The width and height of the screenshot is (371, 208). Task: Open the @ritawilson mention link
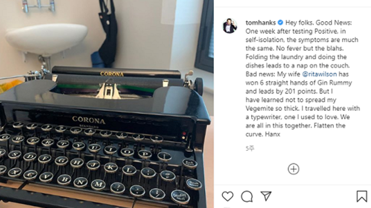pos(319,74)
